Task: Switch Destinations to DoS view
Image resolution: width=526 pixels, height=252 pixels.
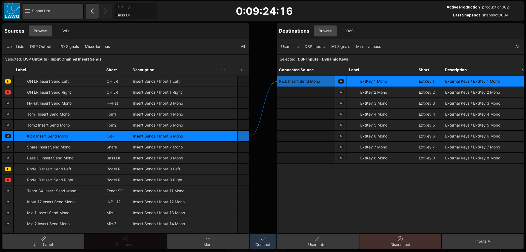Action: (350, 31)
